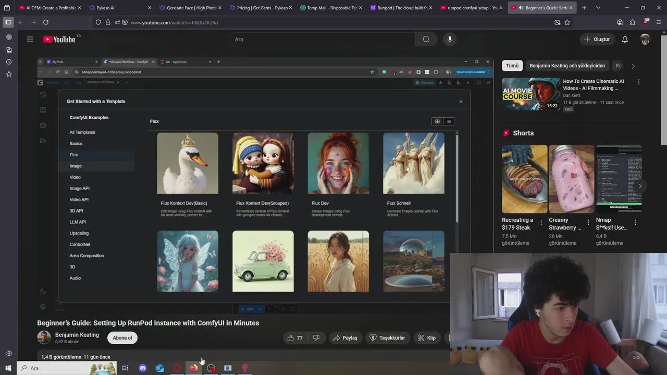
Task: Bookmark this page with the star
Action: click(567, 22)
